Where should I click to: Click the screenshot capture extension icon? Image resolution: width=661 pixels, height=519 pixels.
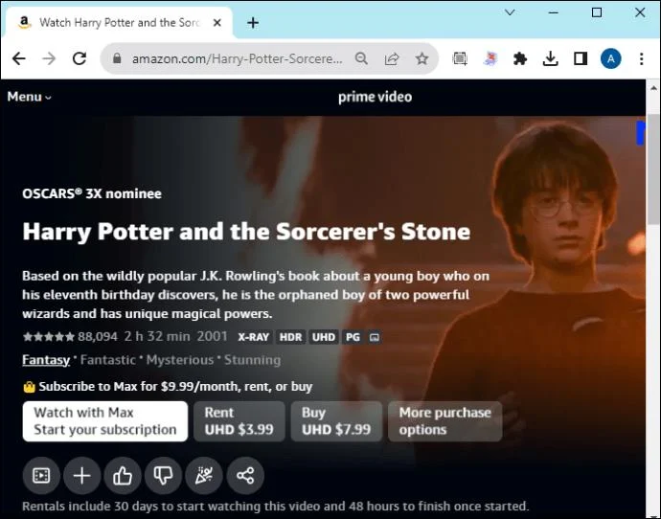tap(460, 58)
